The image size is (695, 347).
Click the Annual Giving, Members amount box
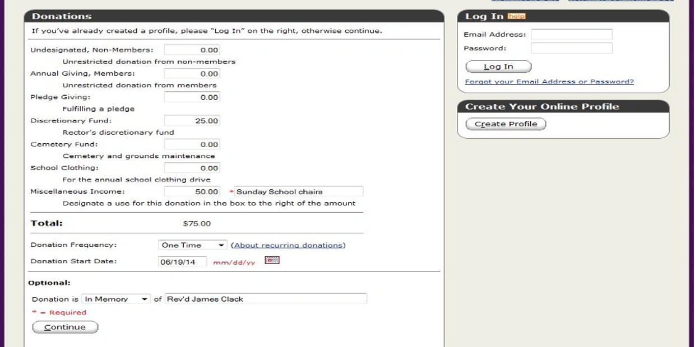(192, 73)
